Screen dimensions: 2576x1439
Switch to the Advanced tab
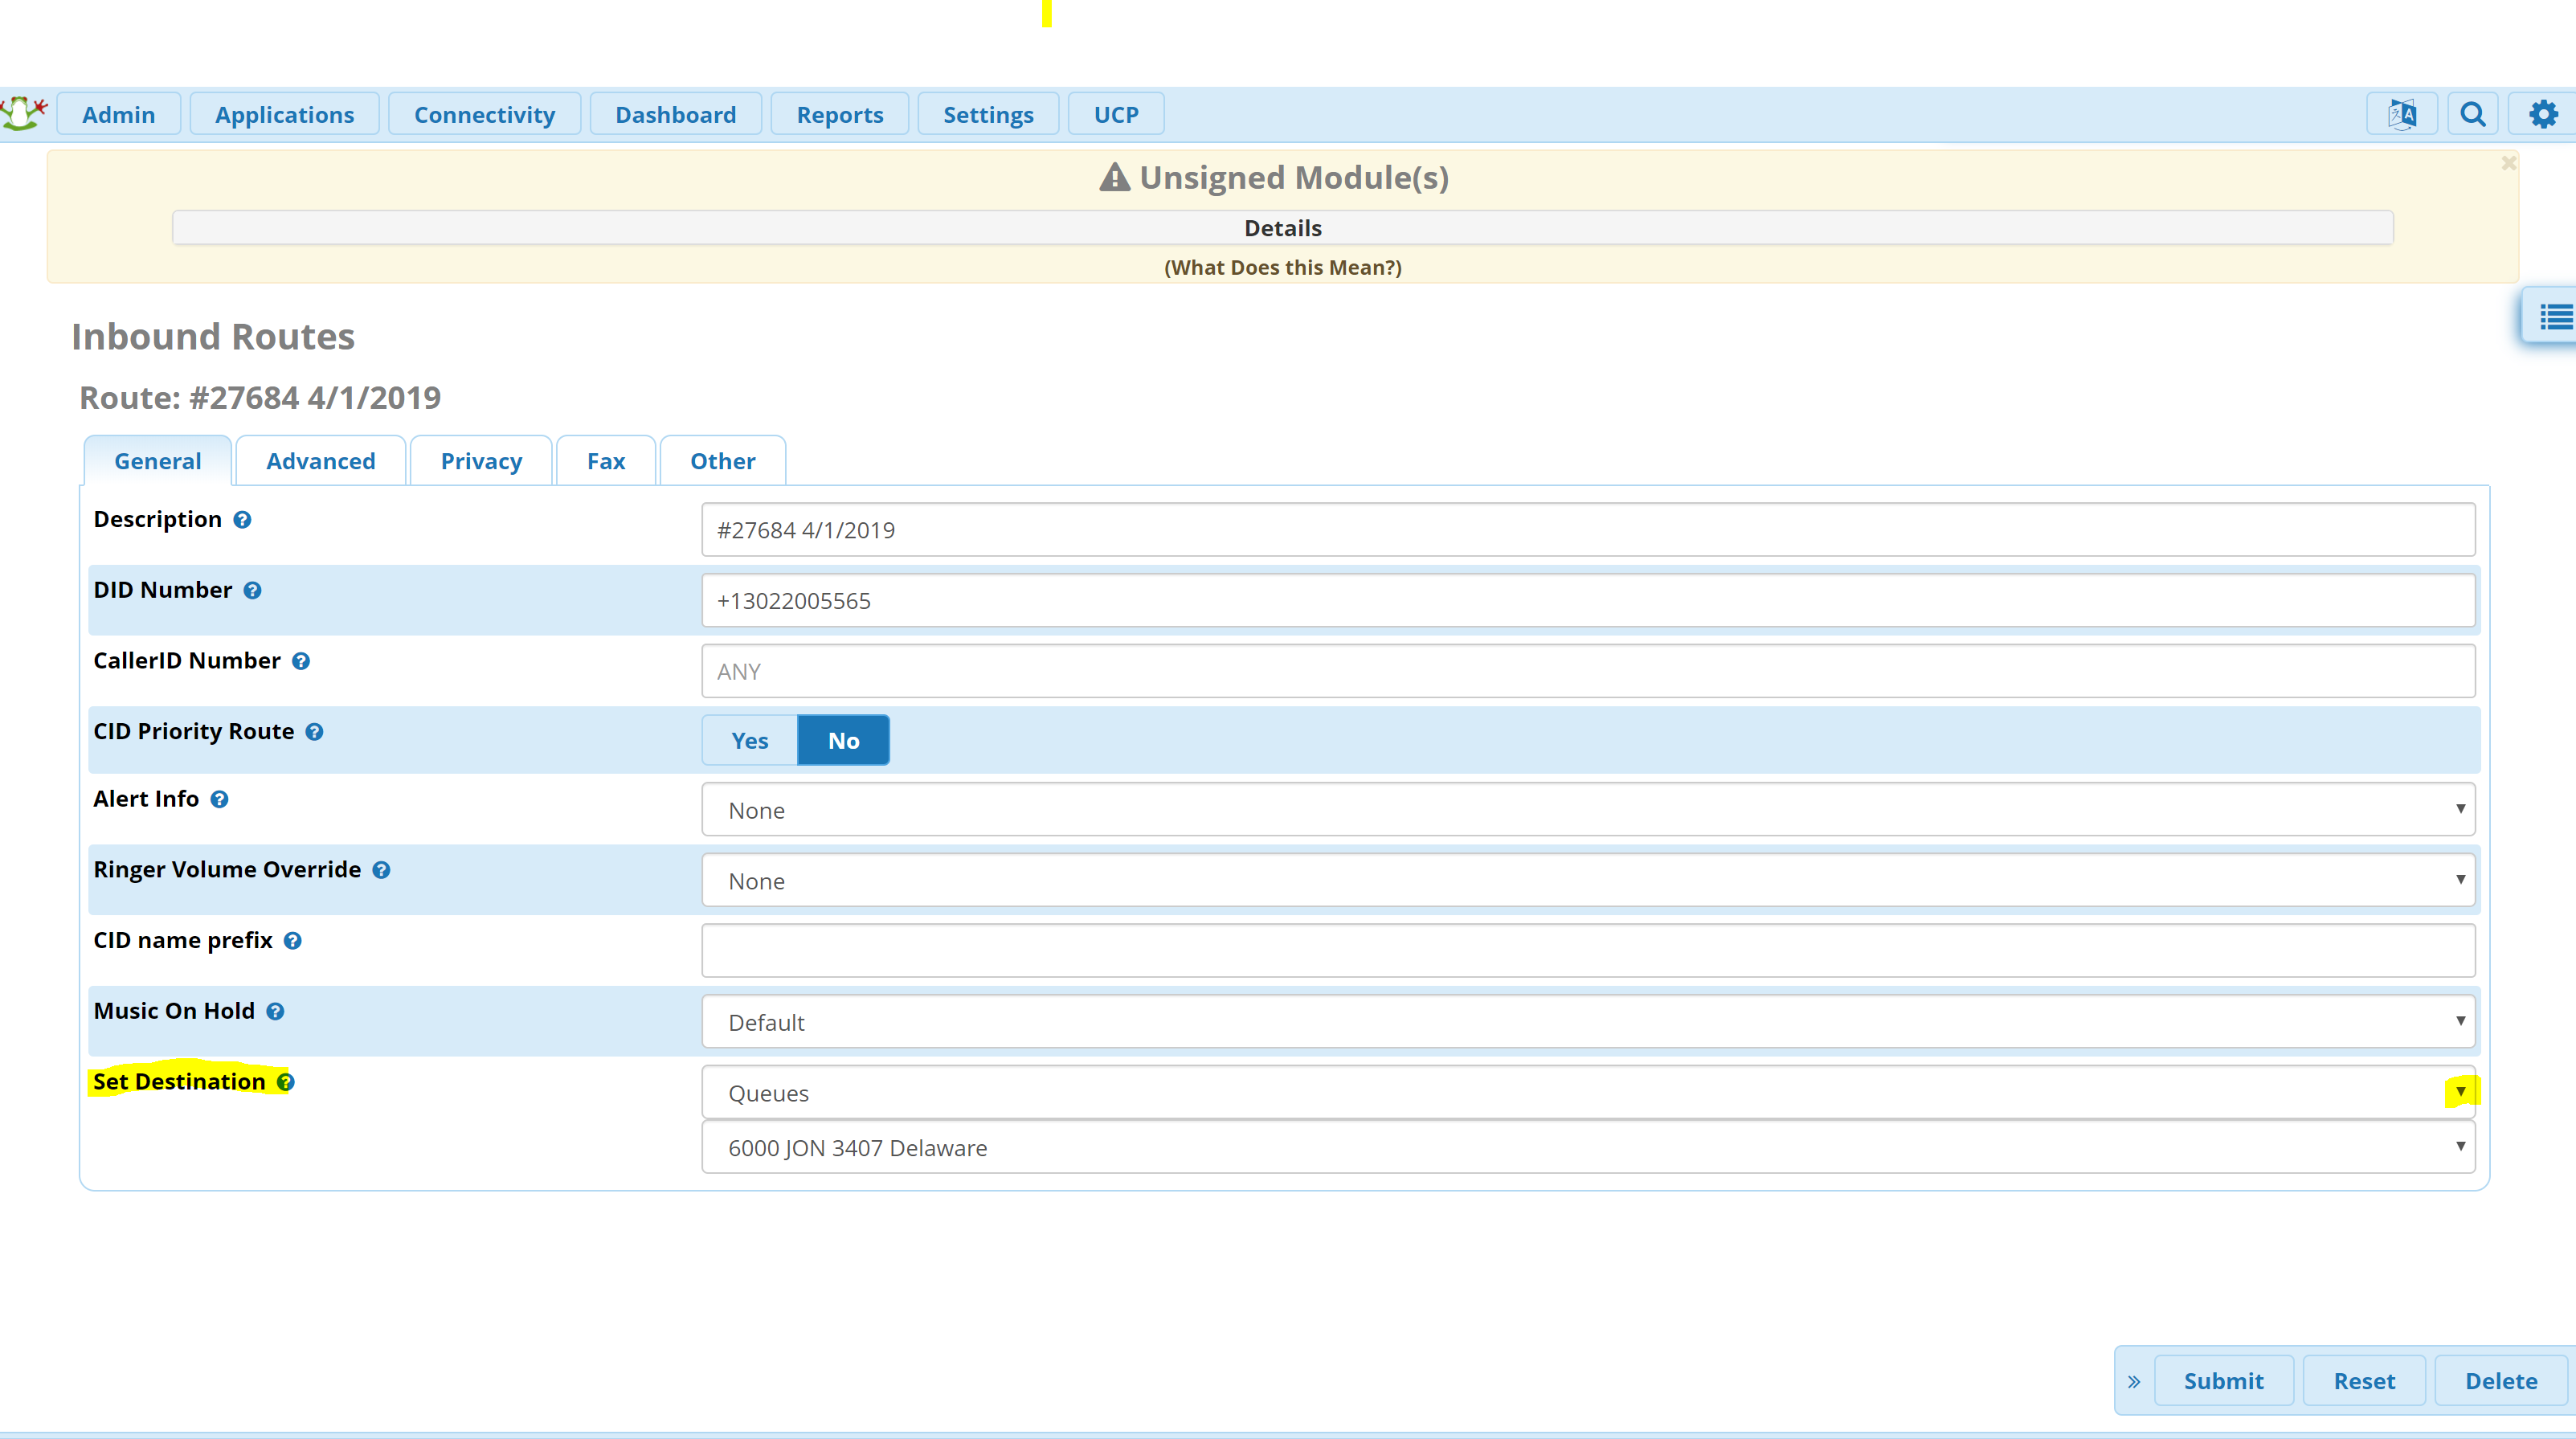coord(320,461)
